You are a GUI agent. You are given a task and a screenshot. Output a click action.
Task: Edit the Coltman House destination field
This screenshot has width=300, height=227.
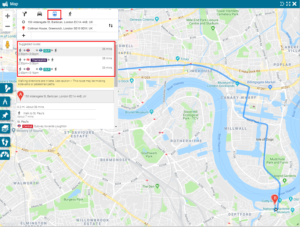click(x=60, y=29)
